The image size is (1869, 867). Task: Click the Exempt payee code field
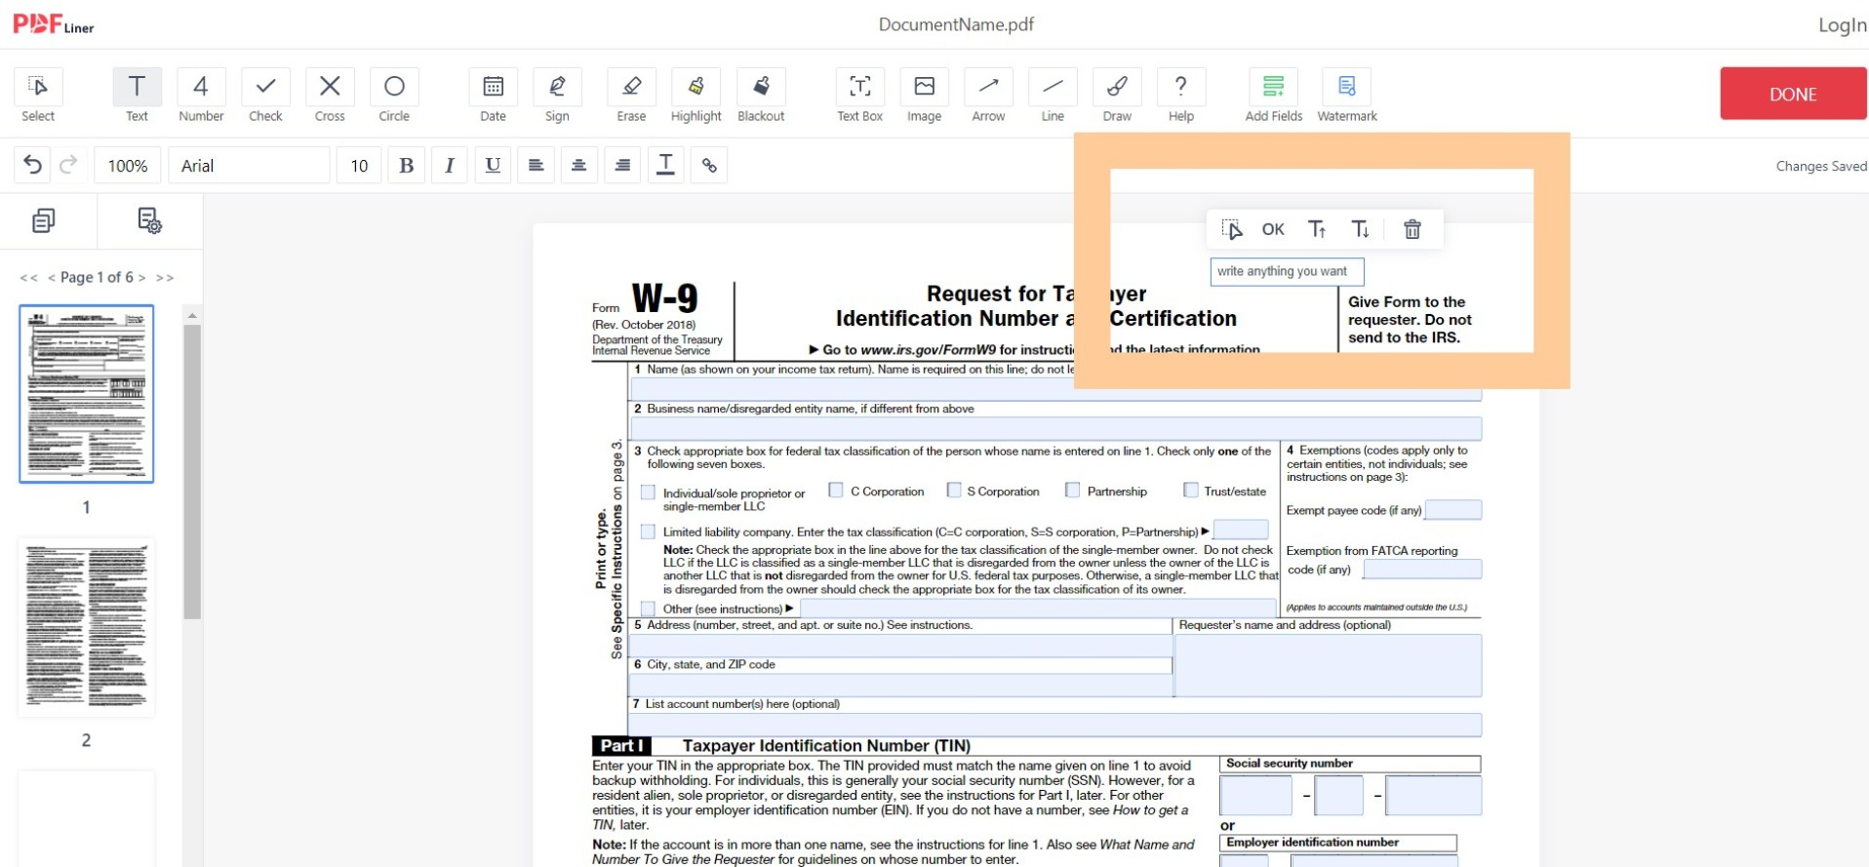pyautogui.click(x=1453, y=509)
